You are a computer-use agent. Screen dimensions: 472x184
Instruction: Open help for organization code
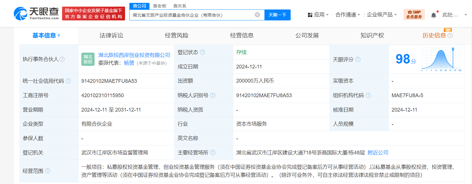[368, 95]
